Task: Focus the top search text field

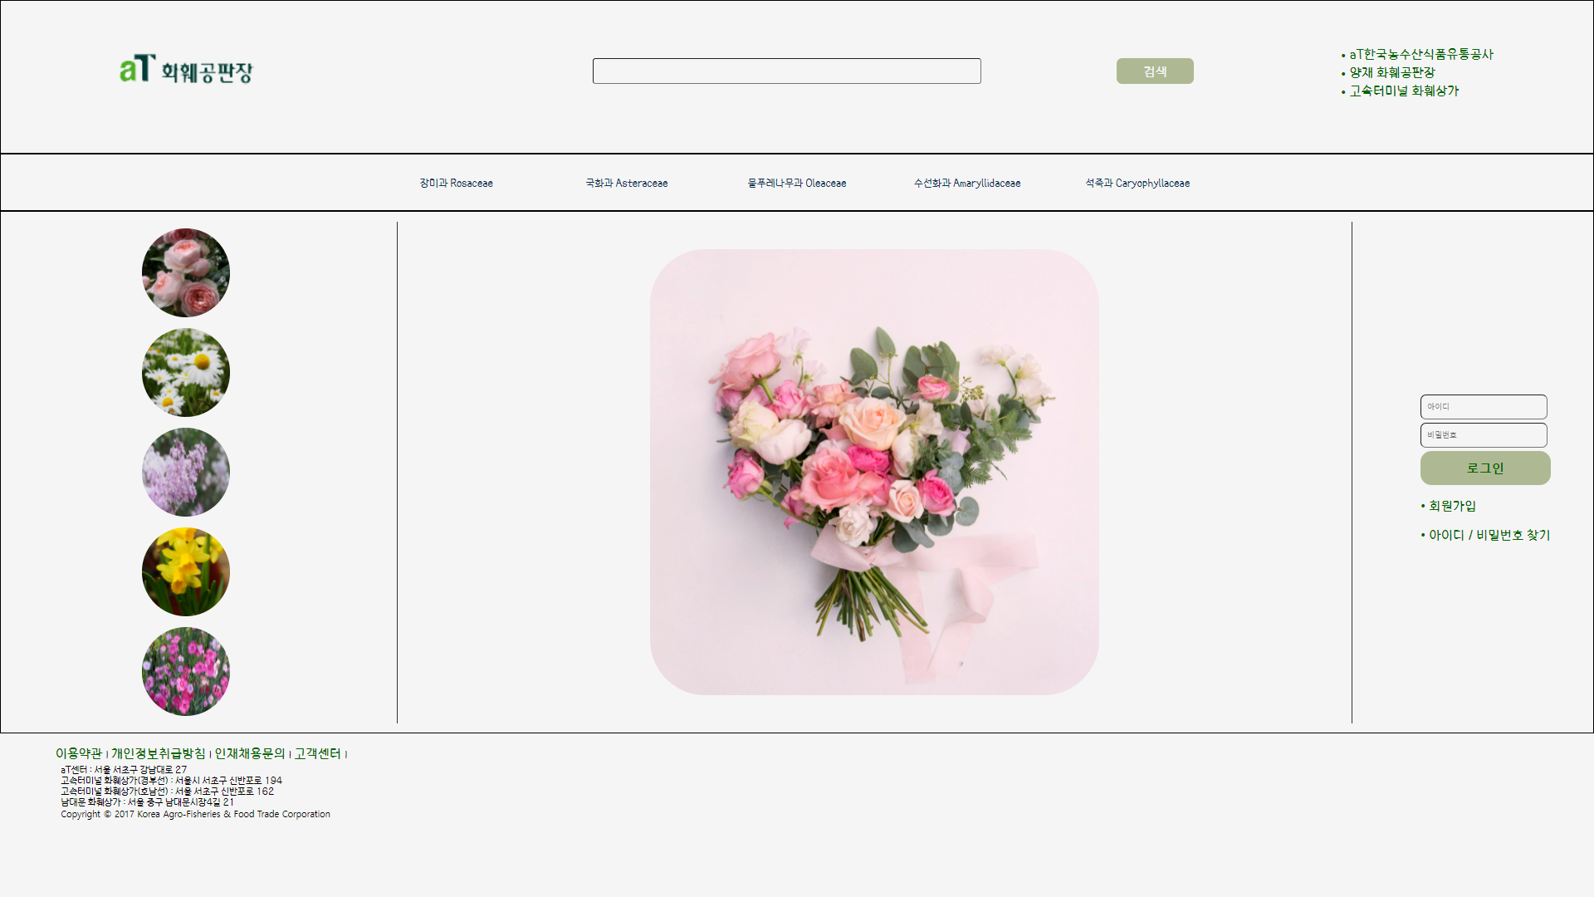Action: pos(786,71)
